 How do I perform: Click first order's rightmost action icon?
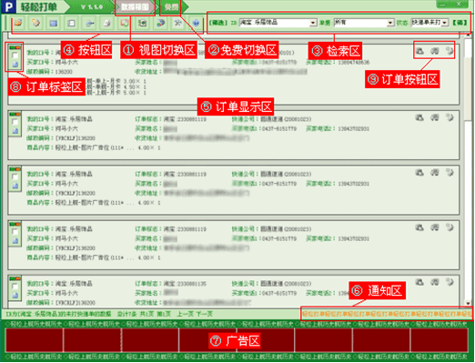coord(450,51)
